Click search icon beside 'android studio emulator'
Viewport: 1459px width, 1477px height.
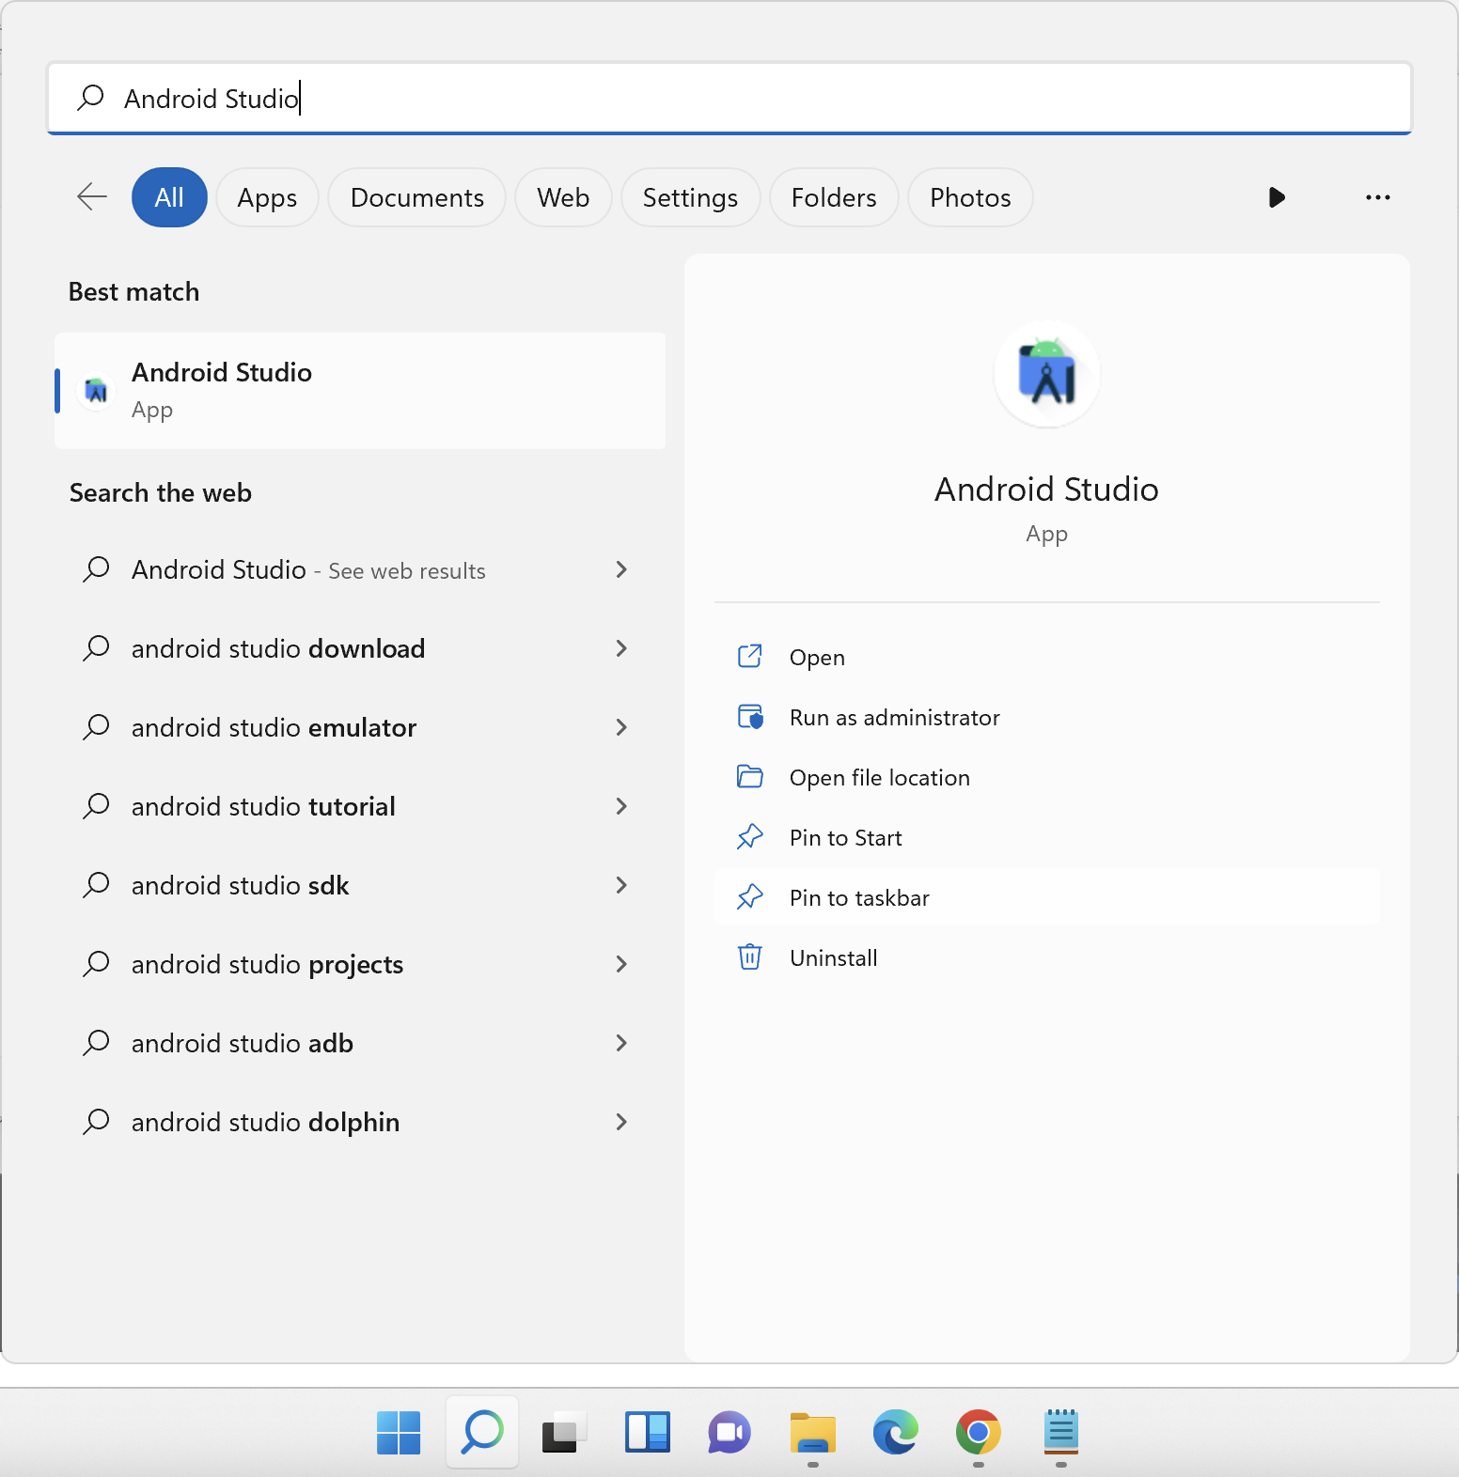click(x=96, y=727)
